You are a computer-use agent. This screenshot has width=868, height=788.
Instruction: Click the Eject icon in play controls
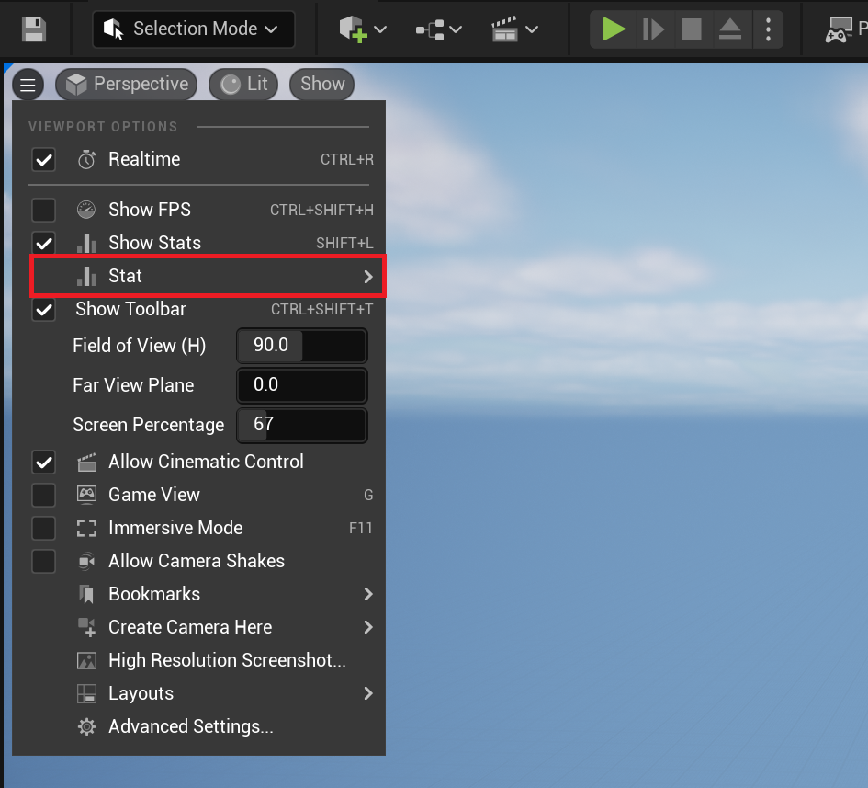(730, 29)
